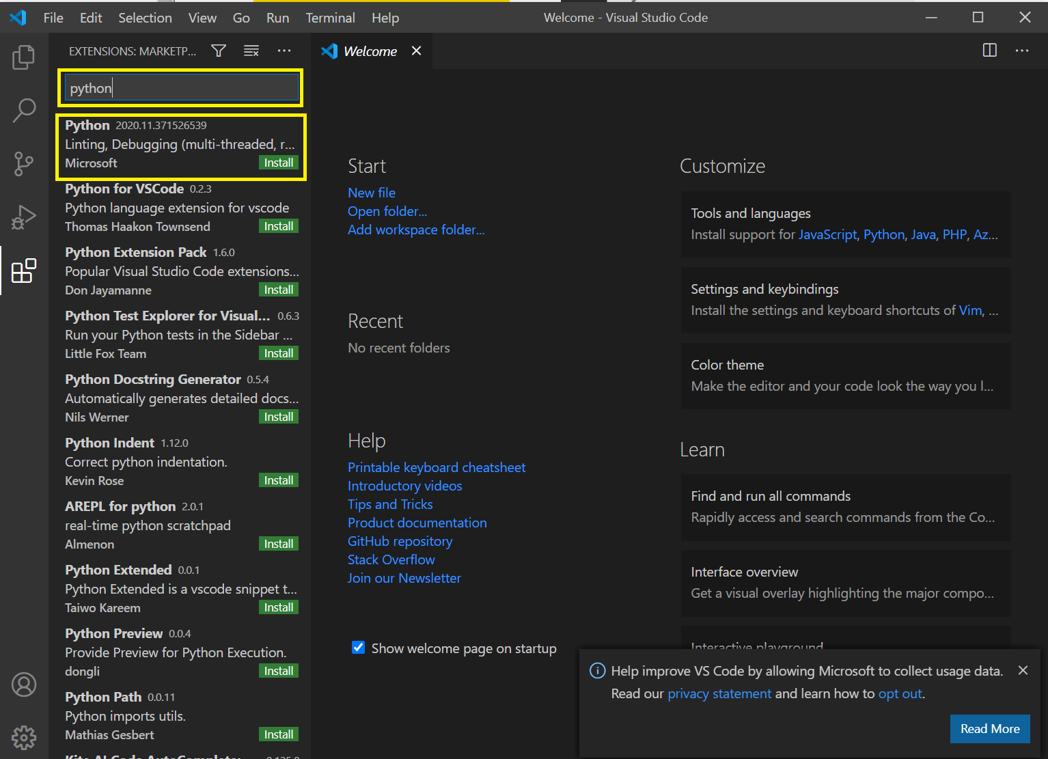1048x759 pixels.
Task: Close the usage data notification
Action: click(1023, 670)
